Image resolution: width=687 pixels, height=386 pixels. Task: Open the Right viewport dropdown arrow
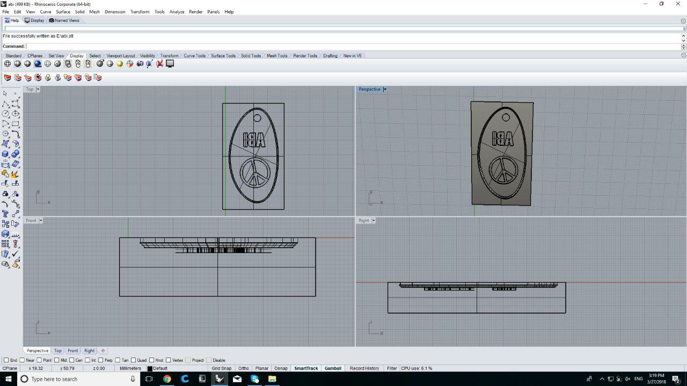coord(373,220)
